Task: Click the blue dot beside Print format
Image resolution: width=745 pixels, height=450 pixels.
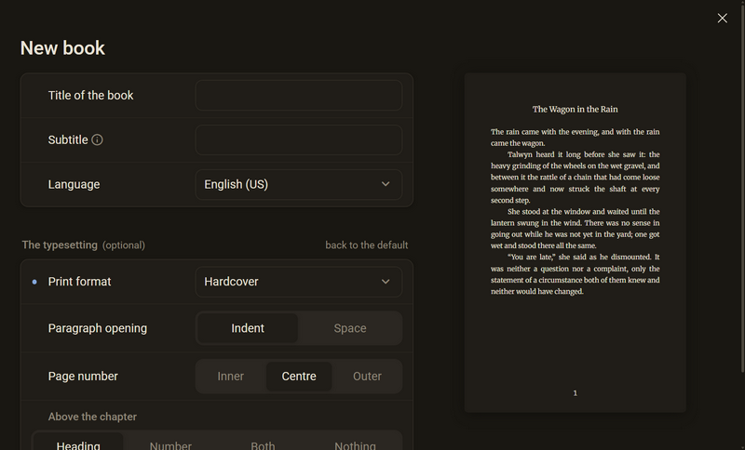Action: click(x=34, y=282)
